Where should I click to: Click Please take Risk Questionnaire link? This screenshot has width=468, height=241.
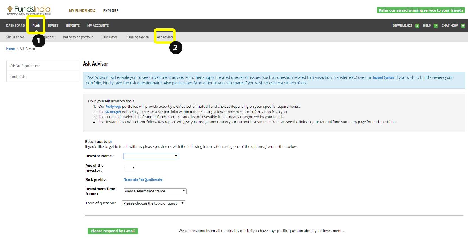click(x=143, y=180)
